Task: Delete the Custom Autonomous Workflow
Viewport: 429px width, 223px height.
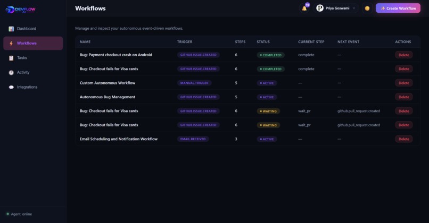Action: point(403,83)
